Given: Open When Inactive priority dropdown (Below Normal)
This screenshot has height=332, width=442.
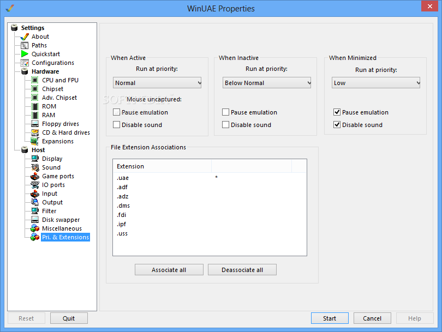Looking at the screenshot, I should tap(267, 83).
